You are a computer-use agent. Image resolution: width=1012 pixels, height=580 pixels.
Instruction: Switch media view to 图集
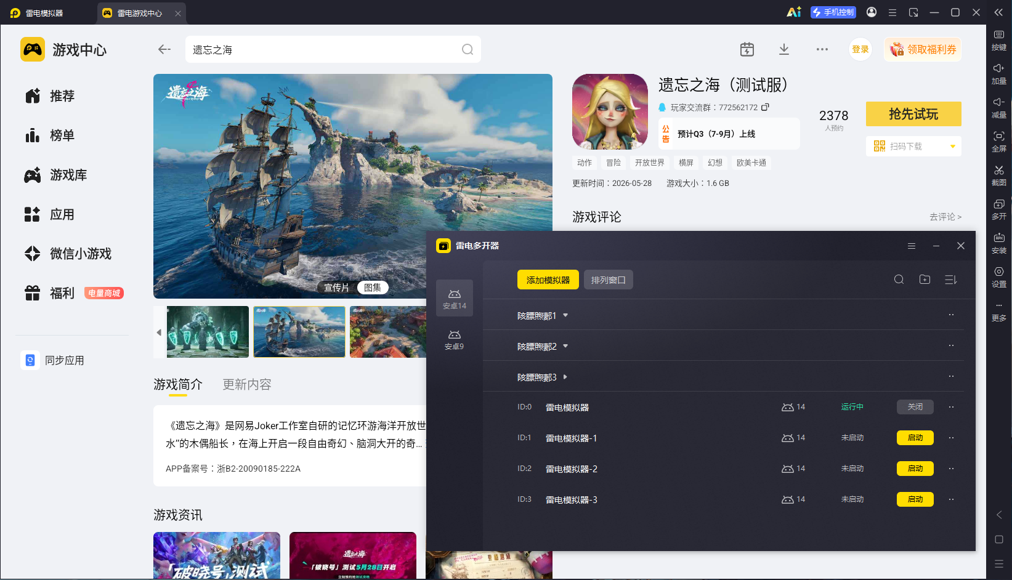pos(373,288)
